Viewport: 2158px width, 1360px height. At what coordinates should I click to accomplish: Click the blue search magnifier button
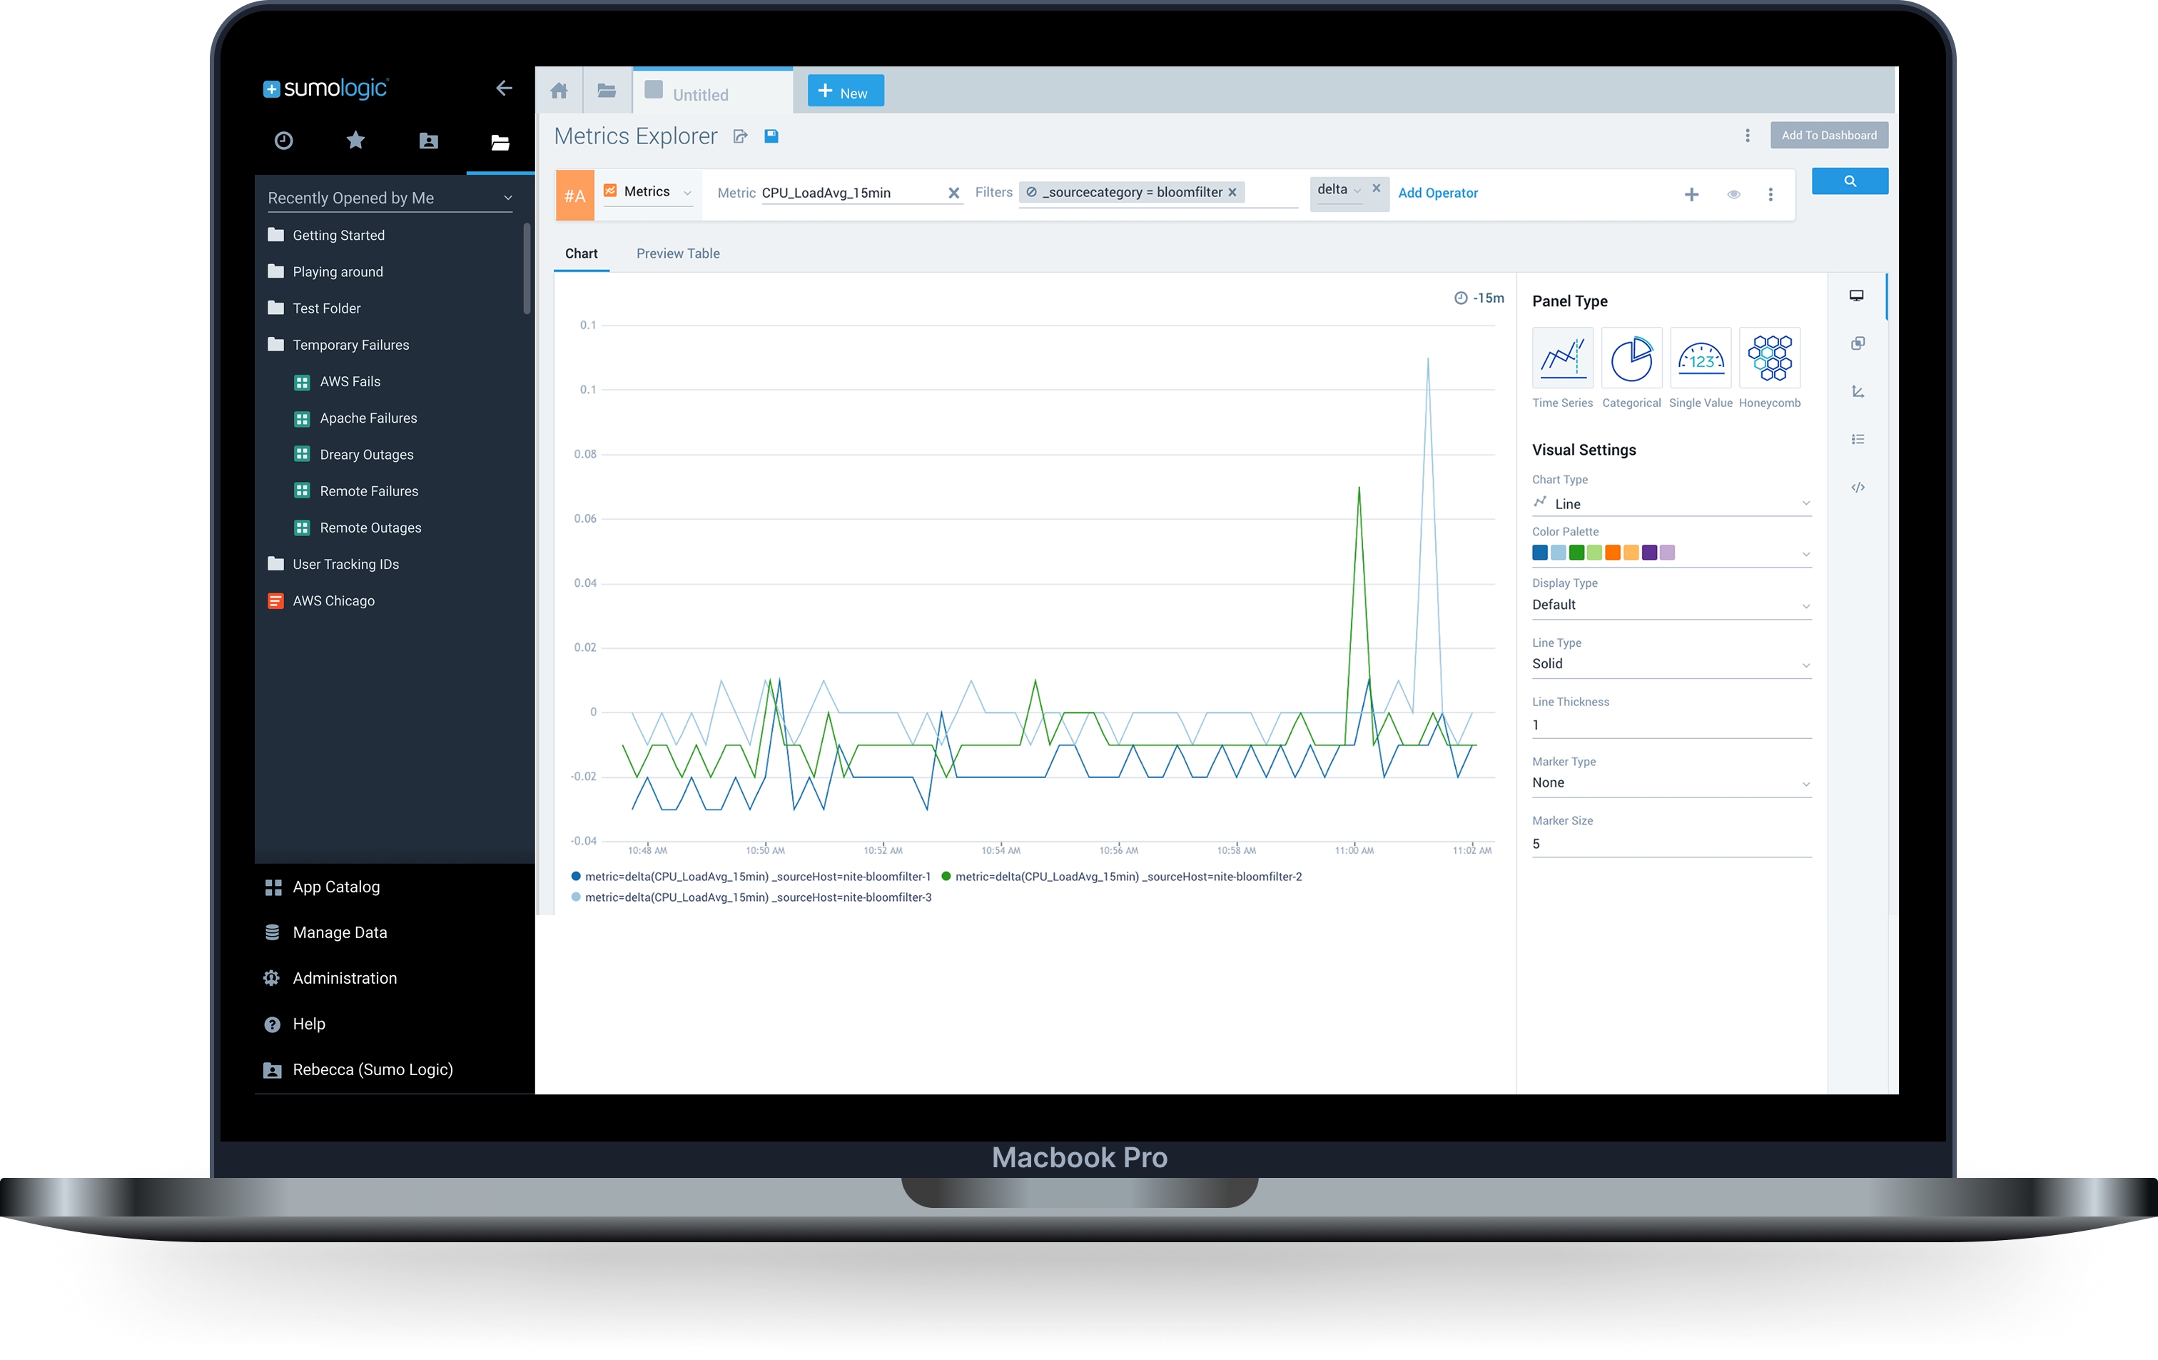pyautogui.click(x=1849, y=181)
